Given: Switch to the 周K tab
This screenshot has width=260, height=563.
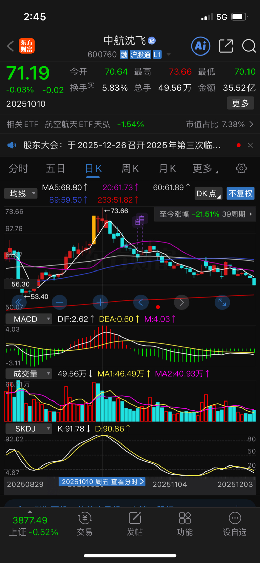Looking at the screenshot, I should coord(130,168).
